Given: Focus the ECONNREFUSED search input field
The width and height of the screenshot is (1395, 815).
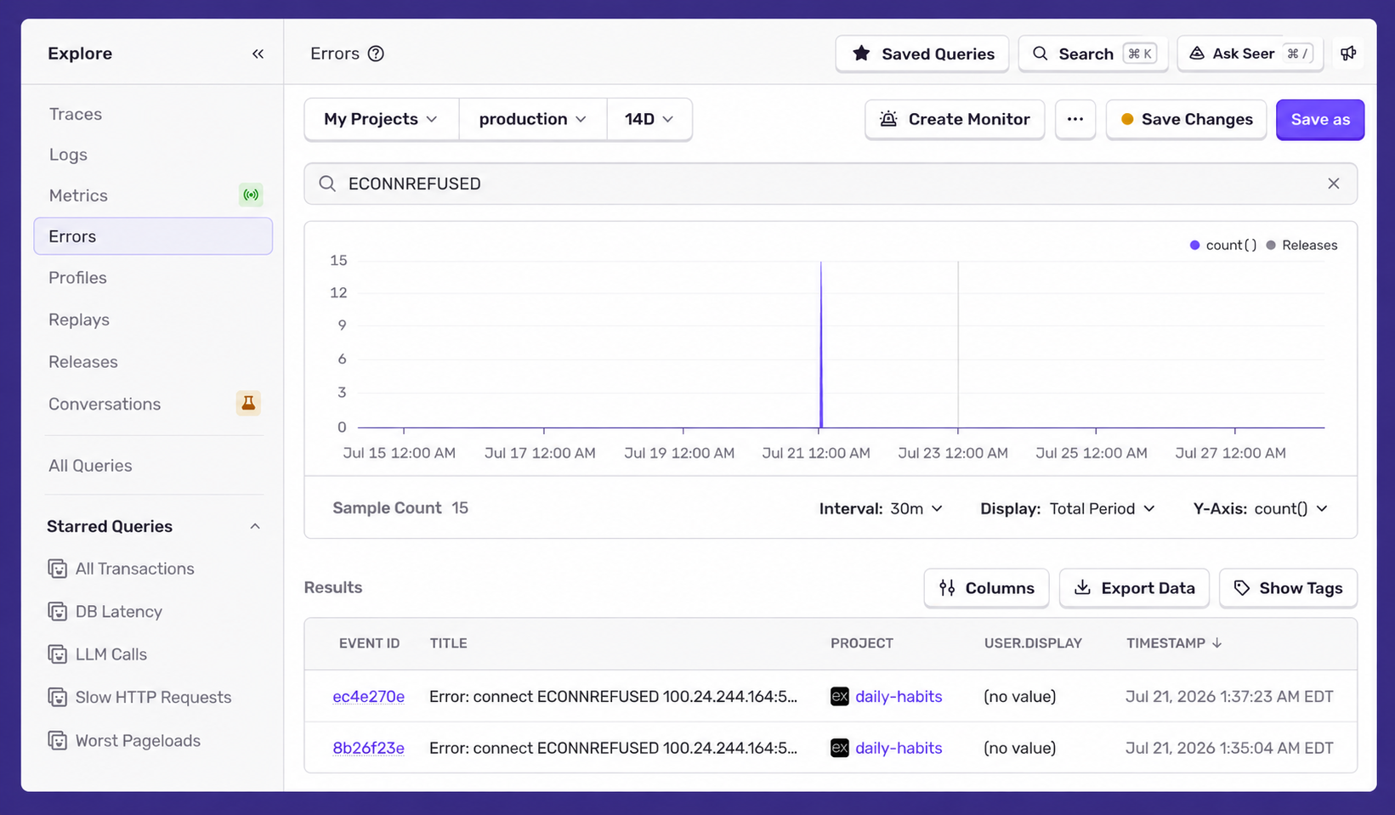Looking at the screenshot, I should pos(831,184).
